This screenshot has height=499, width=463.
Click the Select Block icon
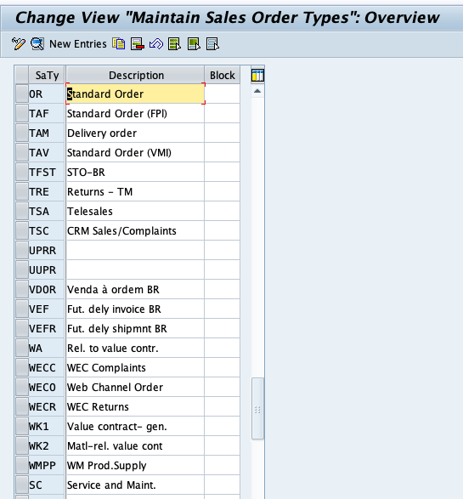point(194,43)
